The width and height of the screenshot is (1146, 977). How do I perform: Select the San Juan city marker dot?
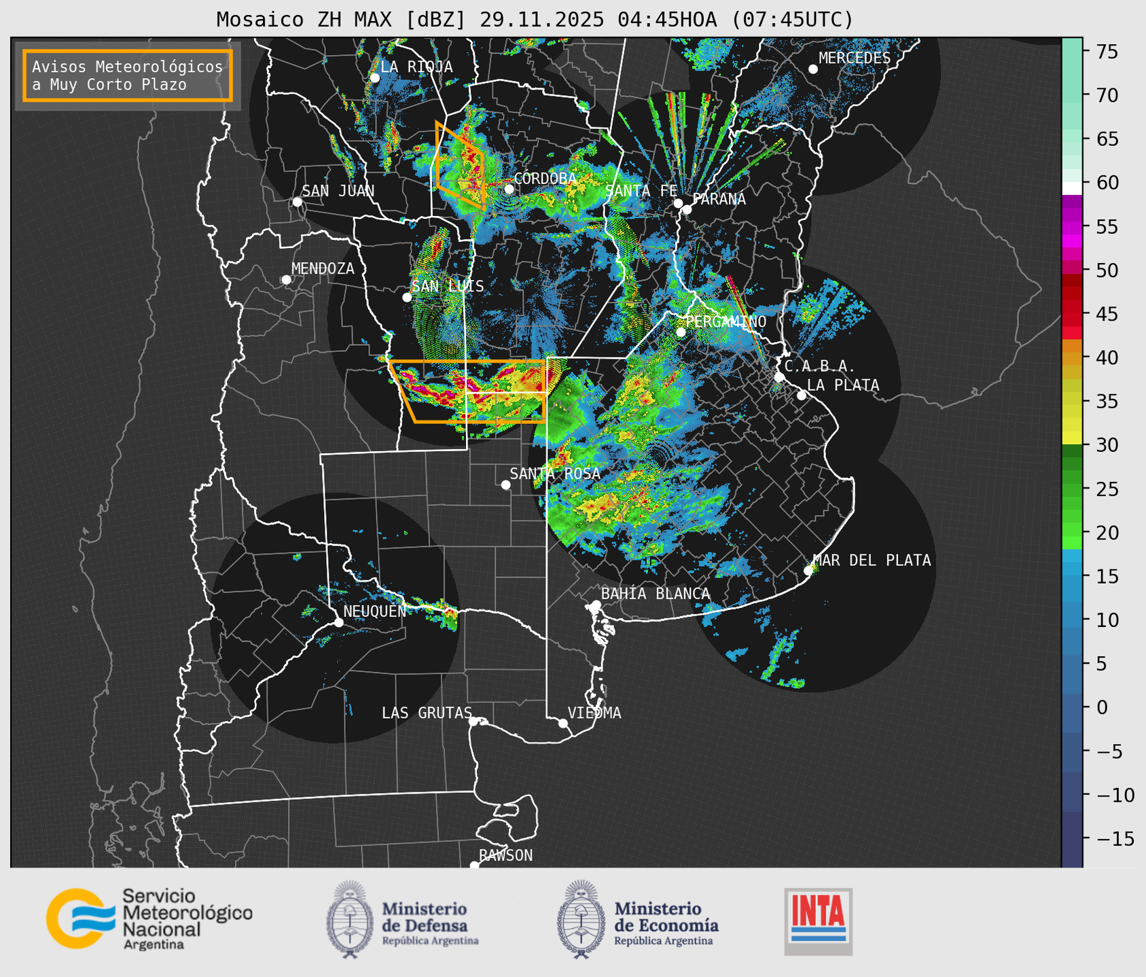pyautogui.click(x=297, y=202)
